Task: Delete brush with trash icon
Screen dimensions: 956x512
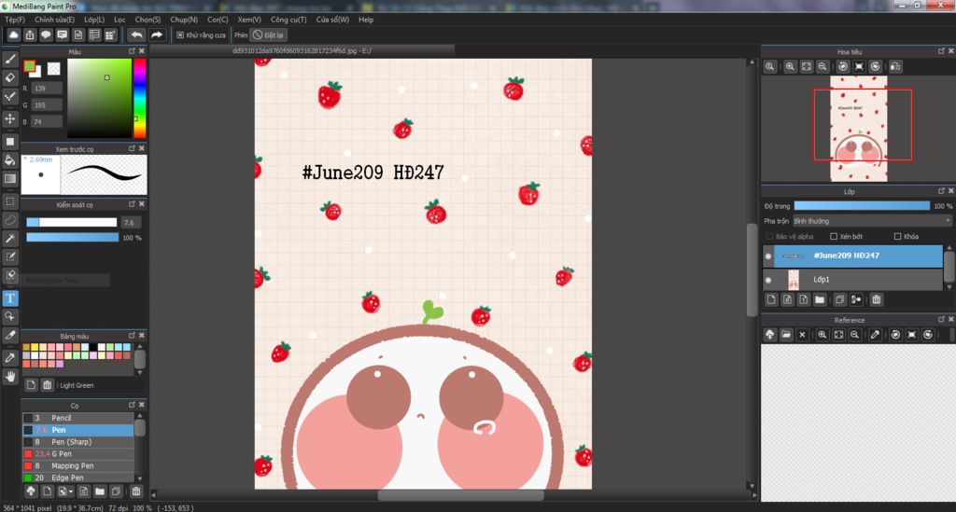Action: 136,491
